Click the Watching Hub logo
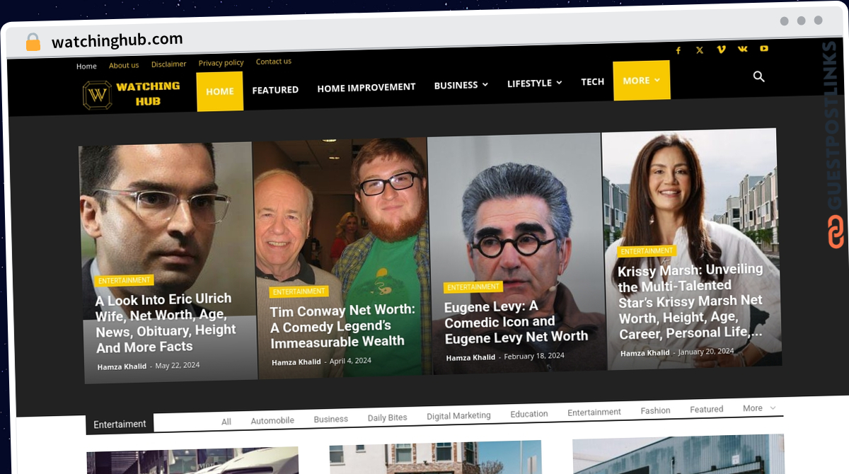 pyautogui.click(x=132, y=94)
